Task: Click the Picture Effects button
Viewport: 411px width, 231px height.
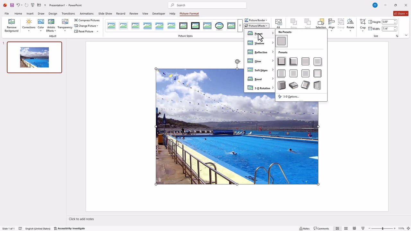Action: pos(256,26)
